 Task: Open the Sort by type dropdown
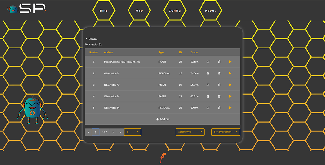[x=190, y=132]
